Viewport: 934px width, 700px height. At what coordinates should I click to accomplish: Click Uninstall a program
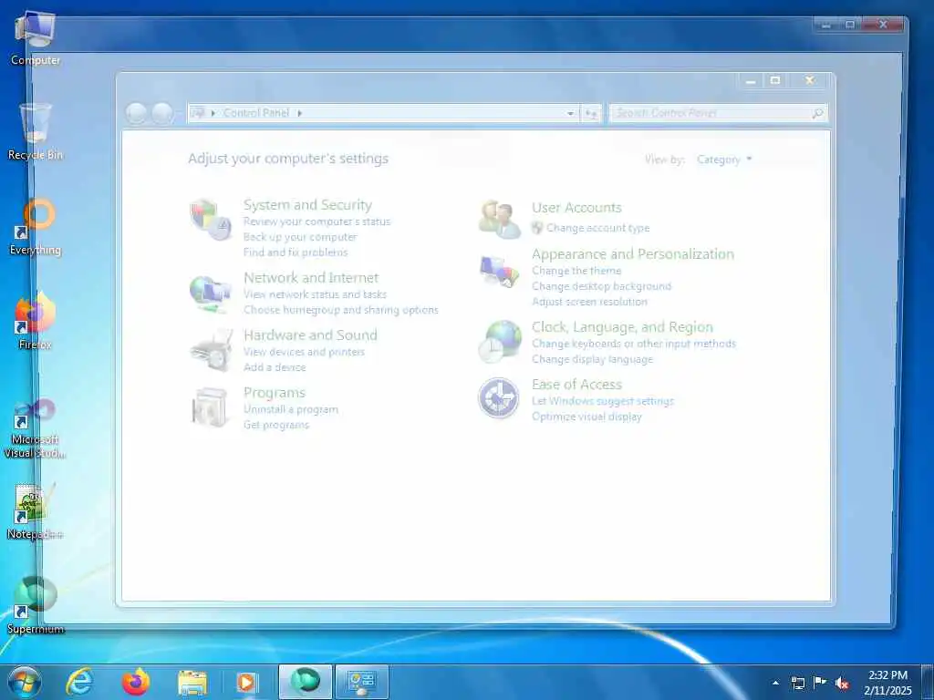291,409
